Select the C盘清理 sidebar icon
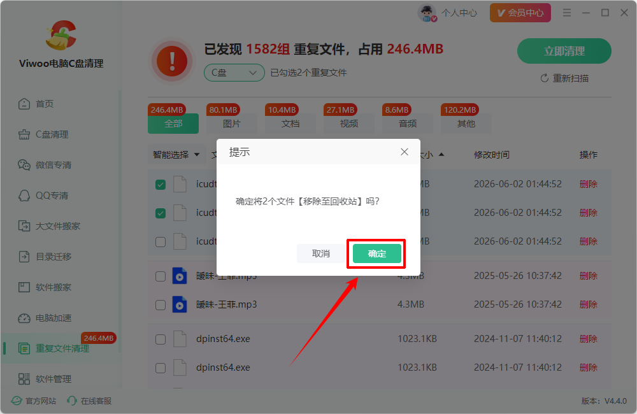This screenshot has height=414, width=637. pyautogui.click(x=24, y=134)
